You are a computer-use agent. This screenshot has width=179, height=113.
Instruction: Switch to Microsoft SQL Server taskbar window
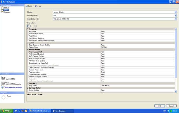tap(40, 111)
